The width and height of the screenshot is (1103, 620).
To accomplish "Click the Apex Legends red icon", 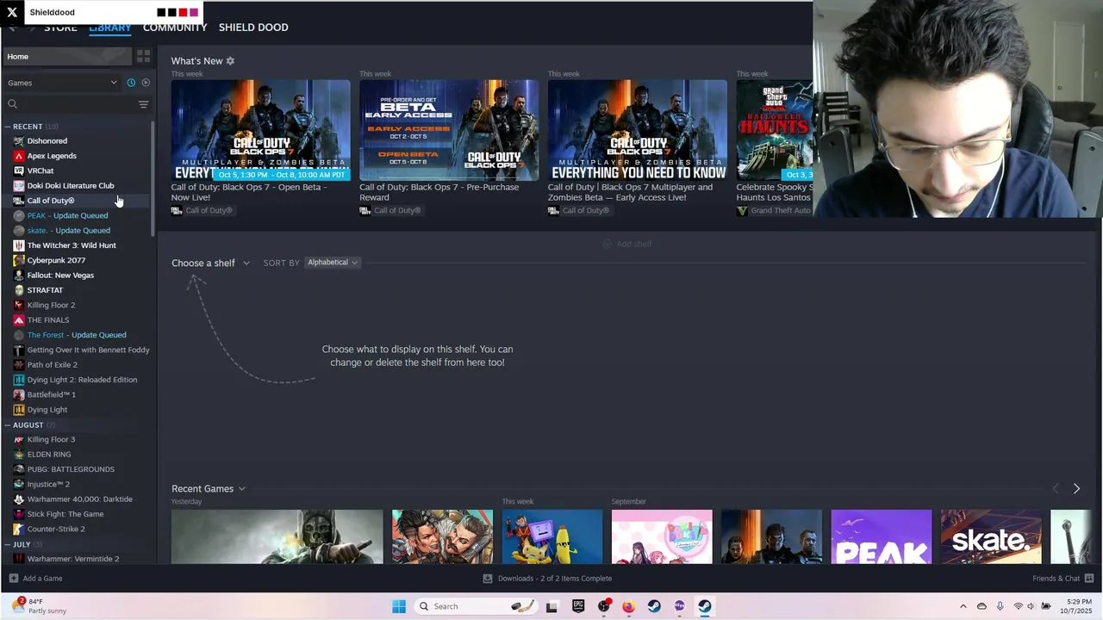I will coord(19,156).
